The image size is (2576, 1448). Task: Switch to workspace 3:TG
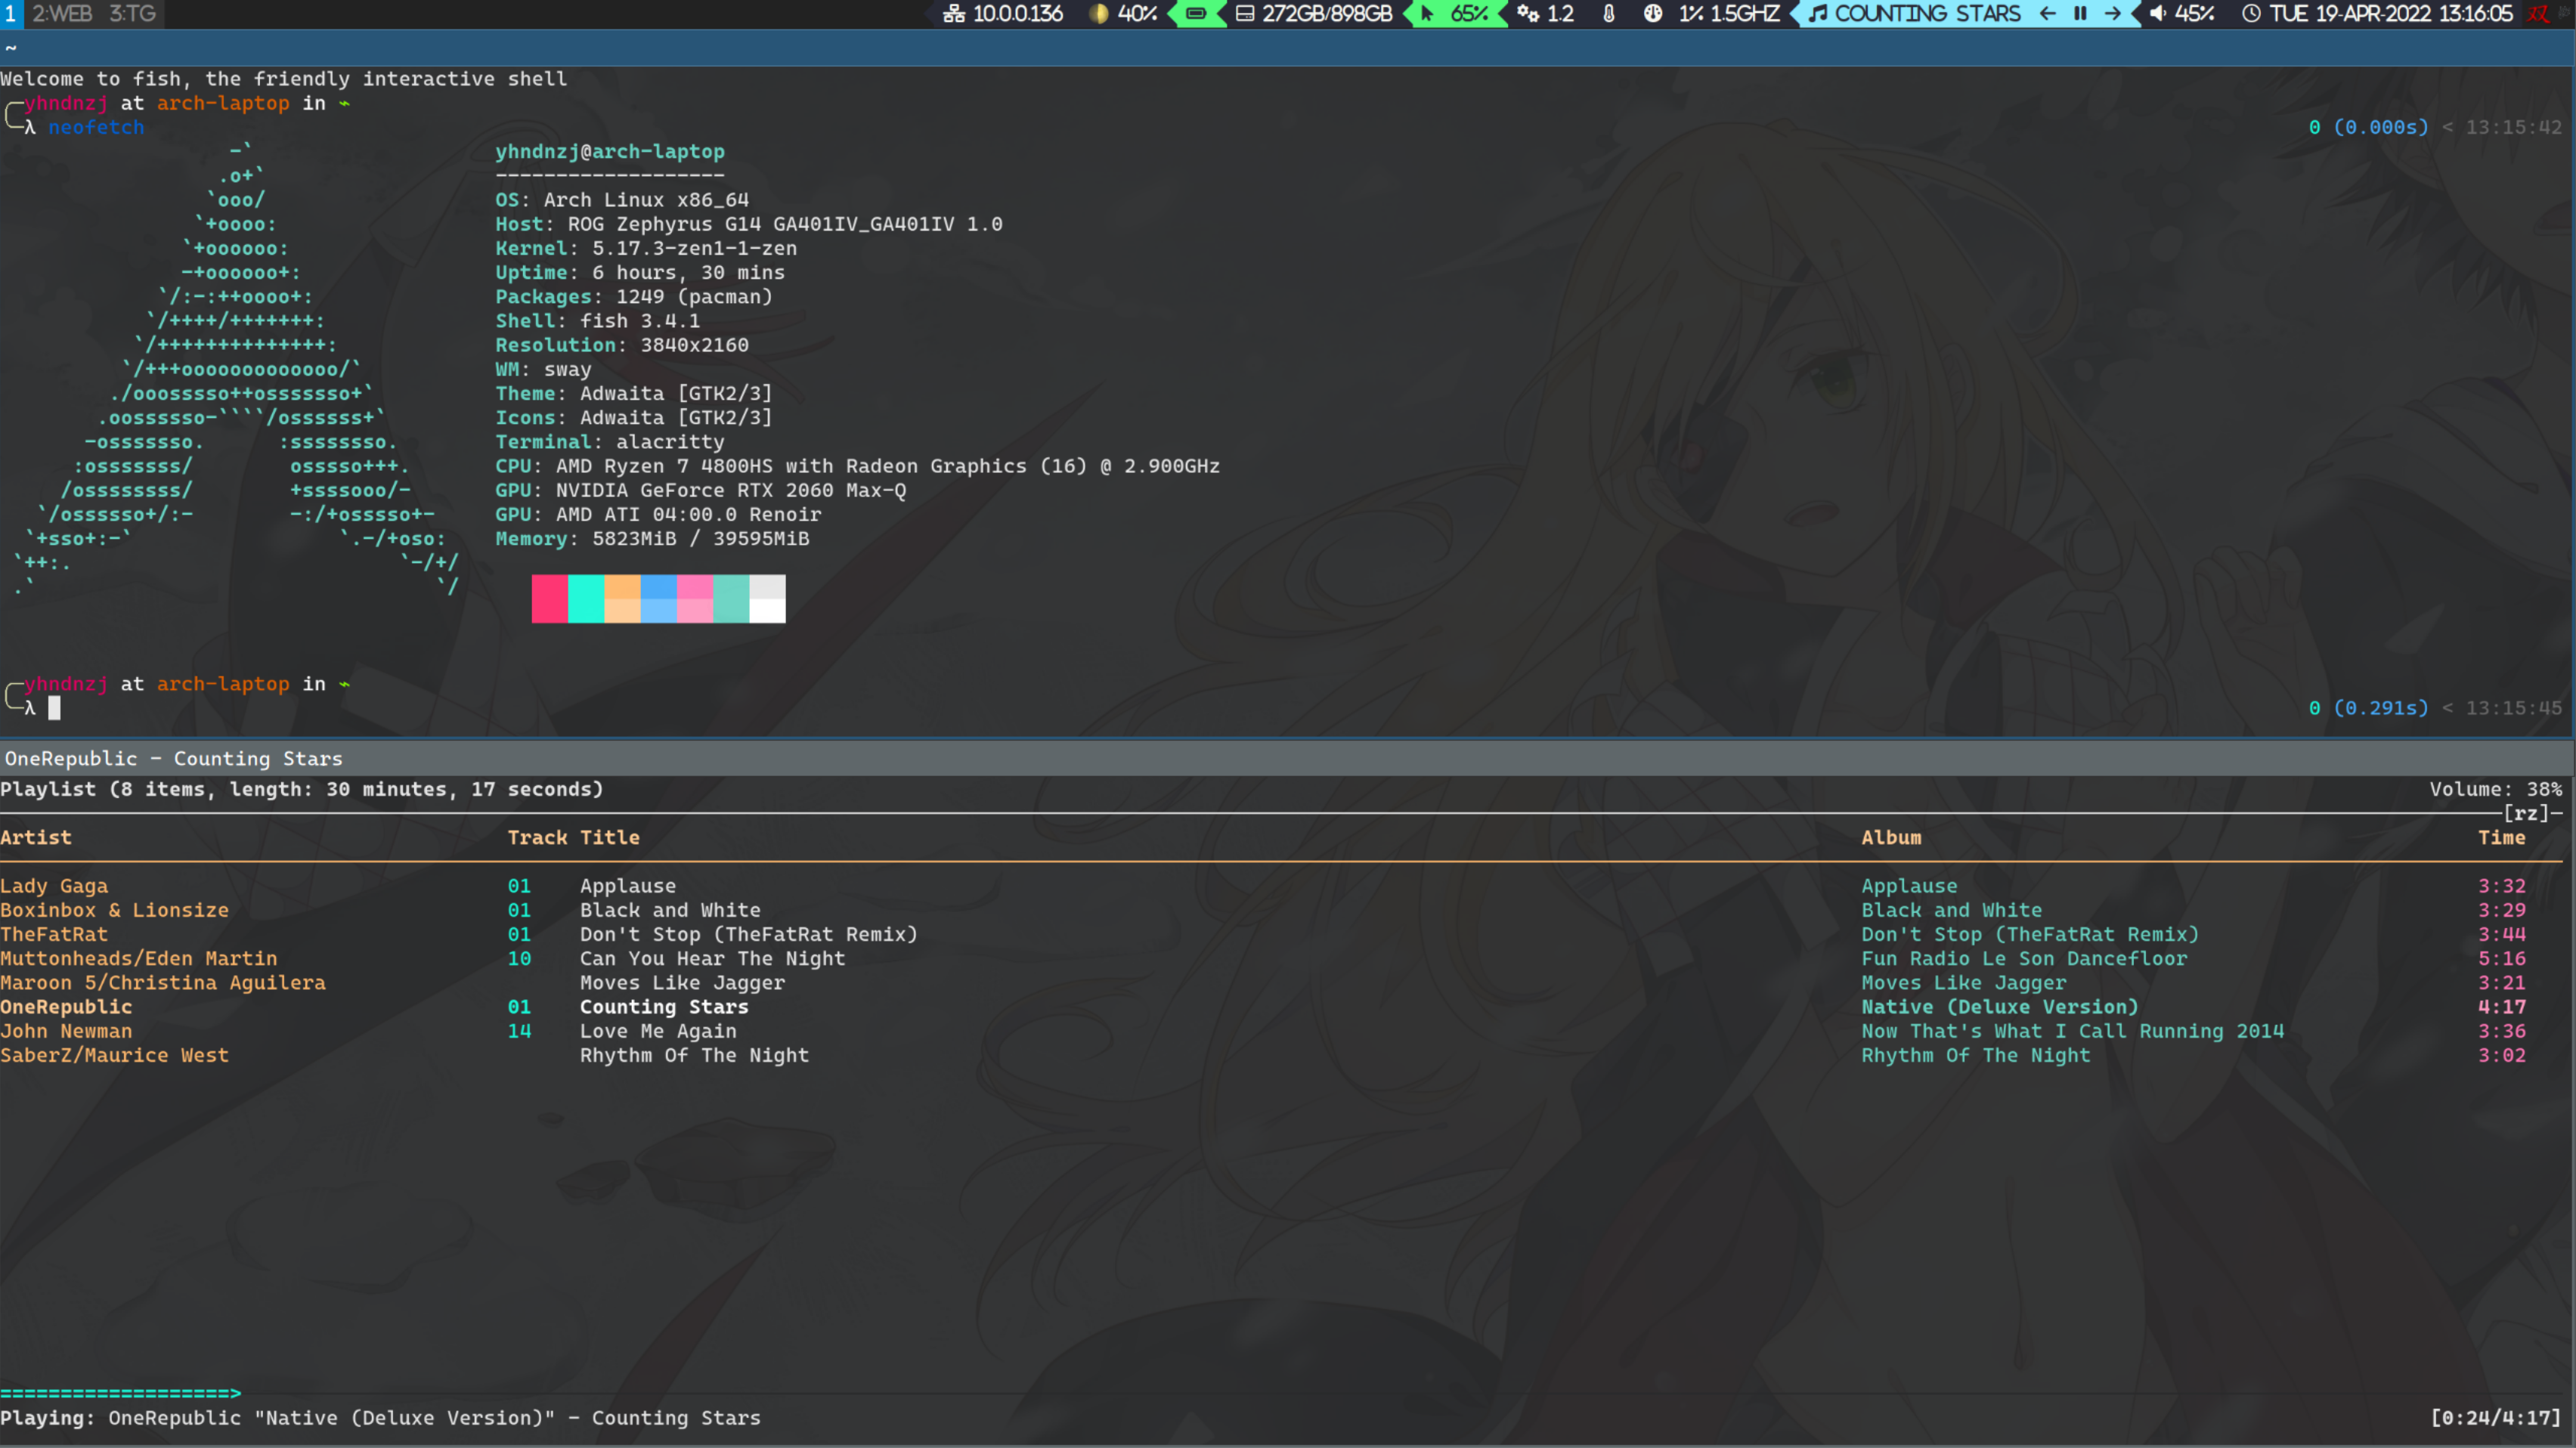pos(132,14)
